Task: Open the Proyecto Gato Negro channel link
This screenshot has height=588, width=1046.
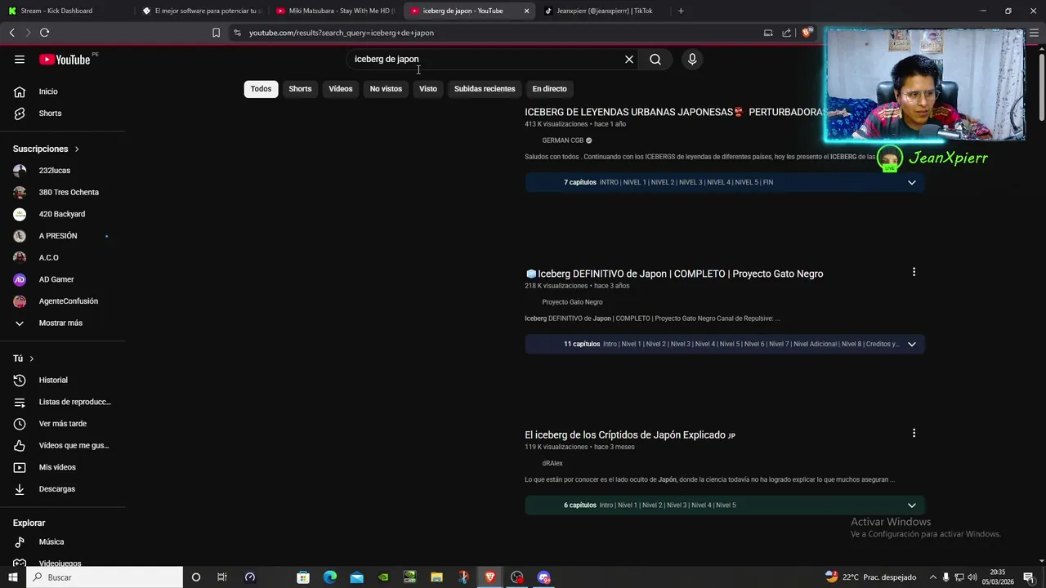Action: tap(572, 302)
